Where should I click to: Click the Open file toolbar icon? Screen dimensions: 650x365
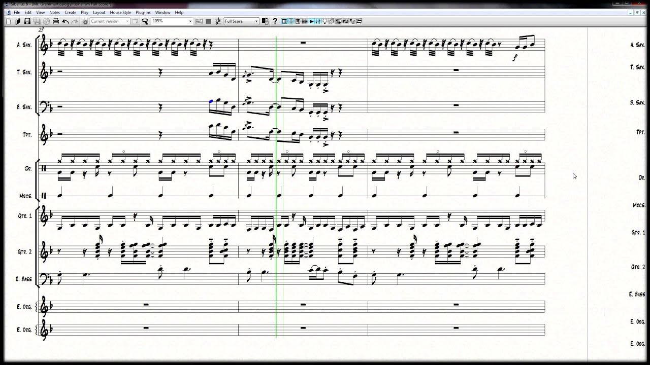[18, 21]
